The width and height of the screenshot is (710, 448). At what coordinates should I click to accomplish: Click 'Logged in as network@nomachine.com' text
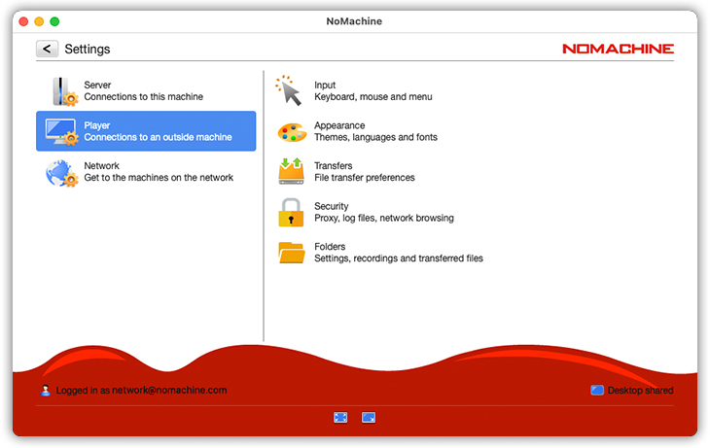click(141, 391)
